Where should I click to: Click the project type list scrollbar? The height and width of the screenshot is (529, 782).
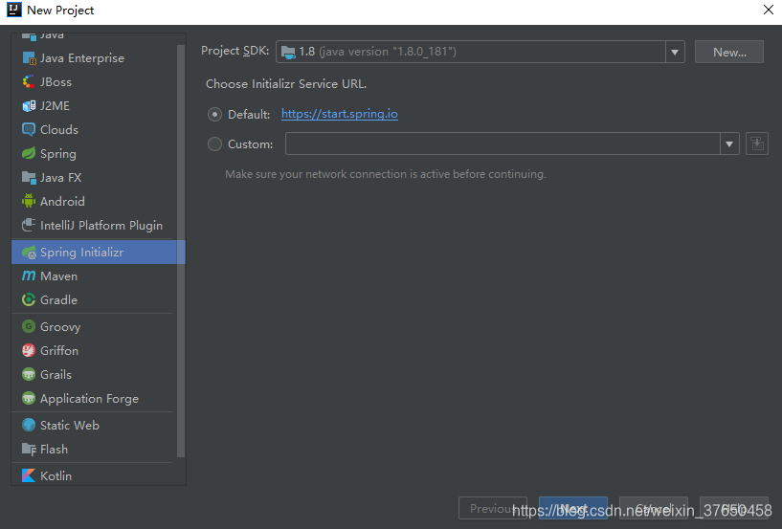(181, 252)
